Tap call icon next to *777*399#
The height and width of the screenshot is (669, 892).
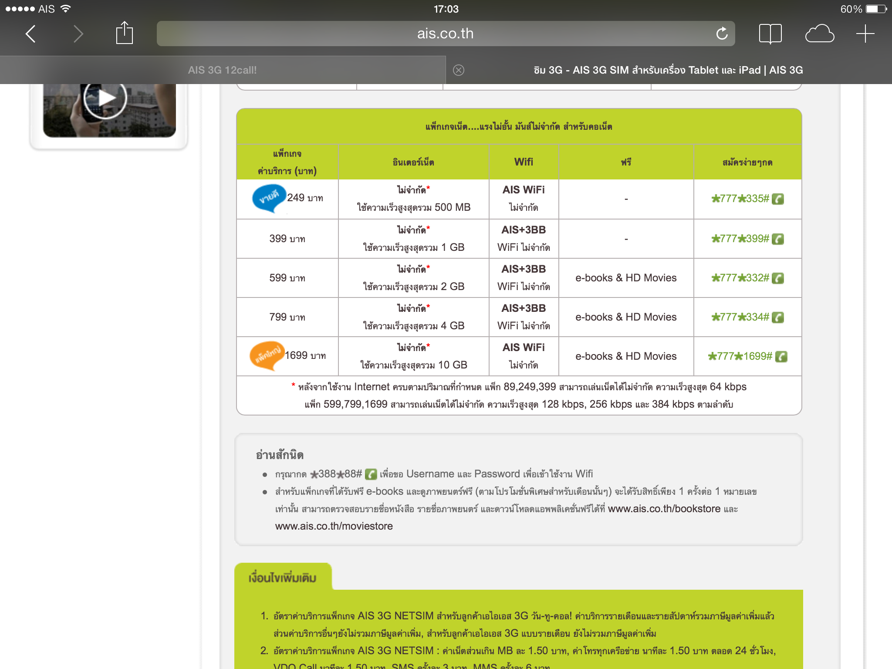(x=778, y=239)
